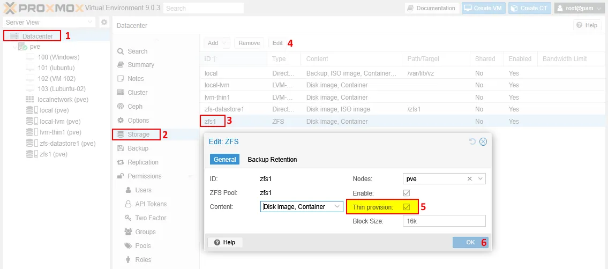This screenshot has width=608, height=269.
Task: Select the zfs-datastore1 storage row
Action: (x=403, y=109)
